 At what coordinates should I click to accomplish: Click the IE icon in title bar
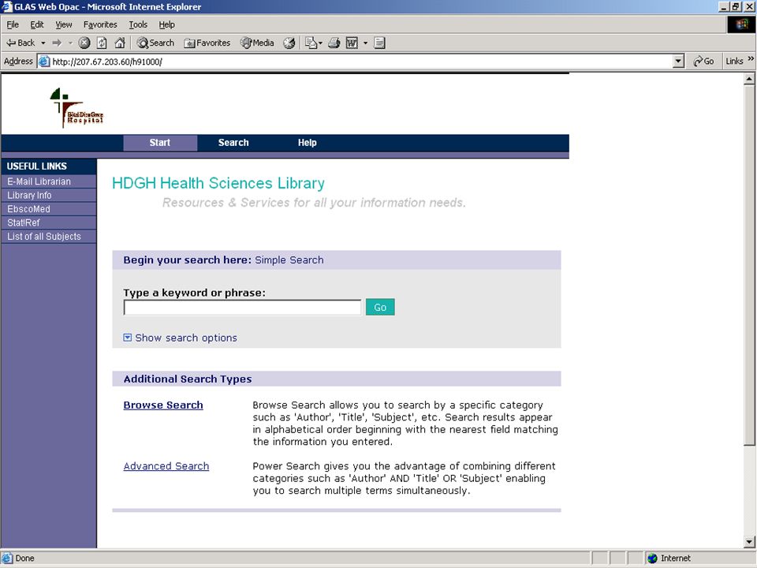(x=7, y=7)
